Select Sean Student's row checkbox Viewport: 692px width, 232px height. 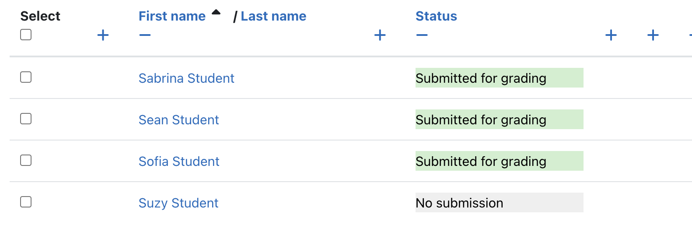tap(26, 119)
